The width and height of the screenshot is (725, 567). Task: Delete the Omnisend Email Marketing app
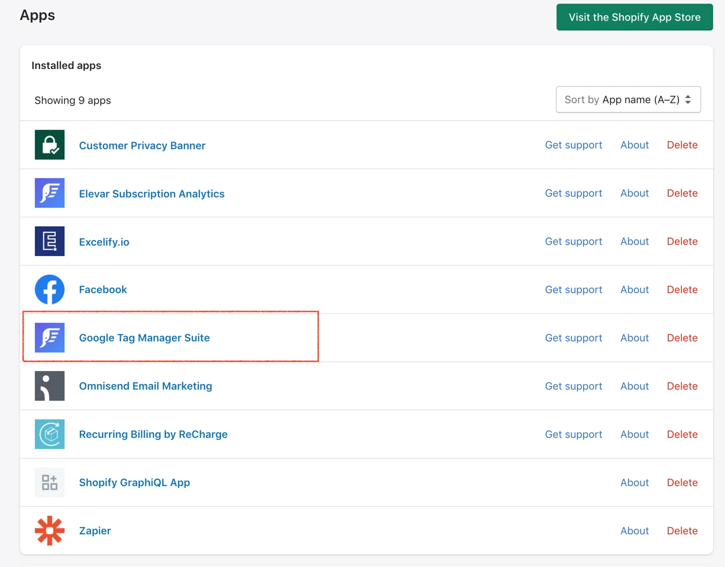tap(682, 386)
